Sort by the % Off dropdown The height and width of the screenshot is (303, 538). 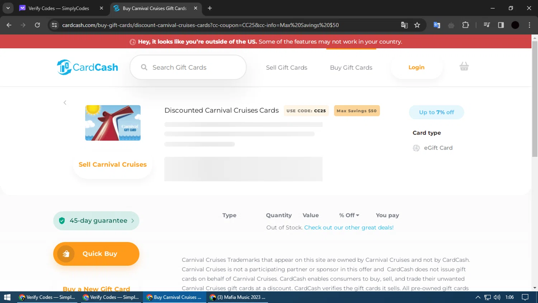[349, 215]
